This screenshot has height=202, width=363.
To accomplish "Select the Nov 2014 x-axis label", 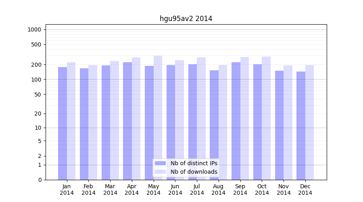I will coord(284,189).
